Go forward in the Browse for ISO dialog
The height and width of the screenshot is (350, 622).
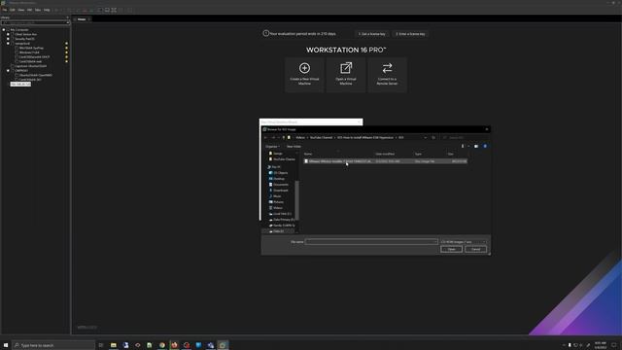click(273, 138)
